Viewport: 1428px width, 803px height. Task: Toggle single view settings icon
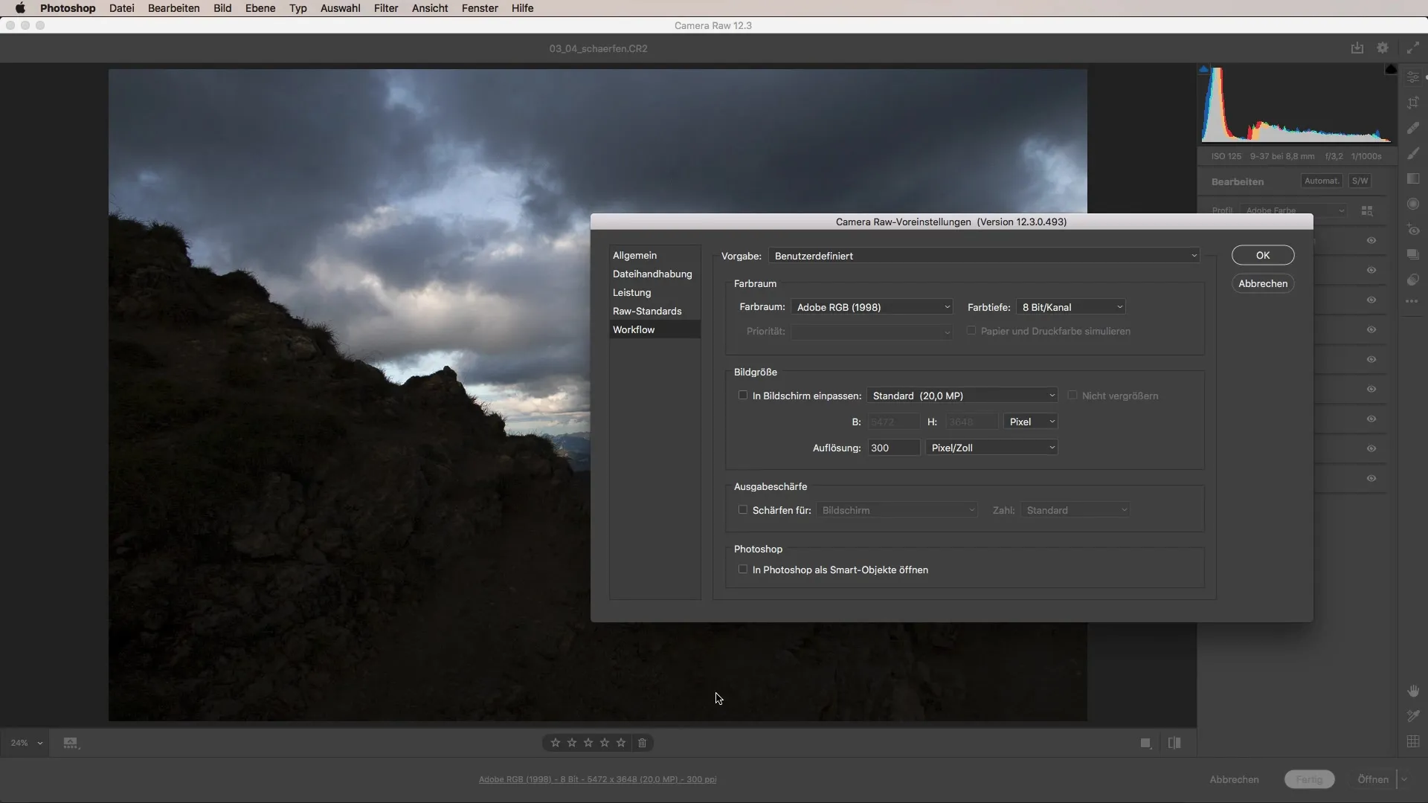pos(1146,743)
